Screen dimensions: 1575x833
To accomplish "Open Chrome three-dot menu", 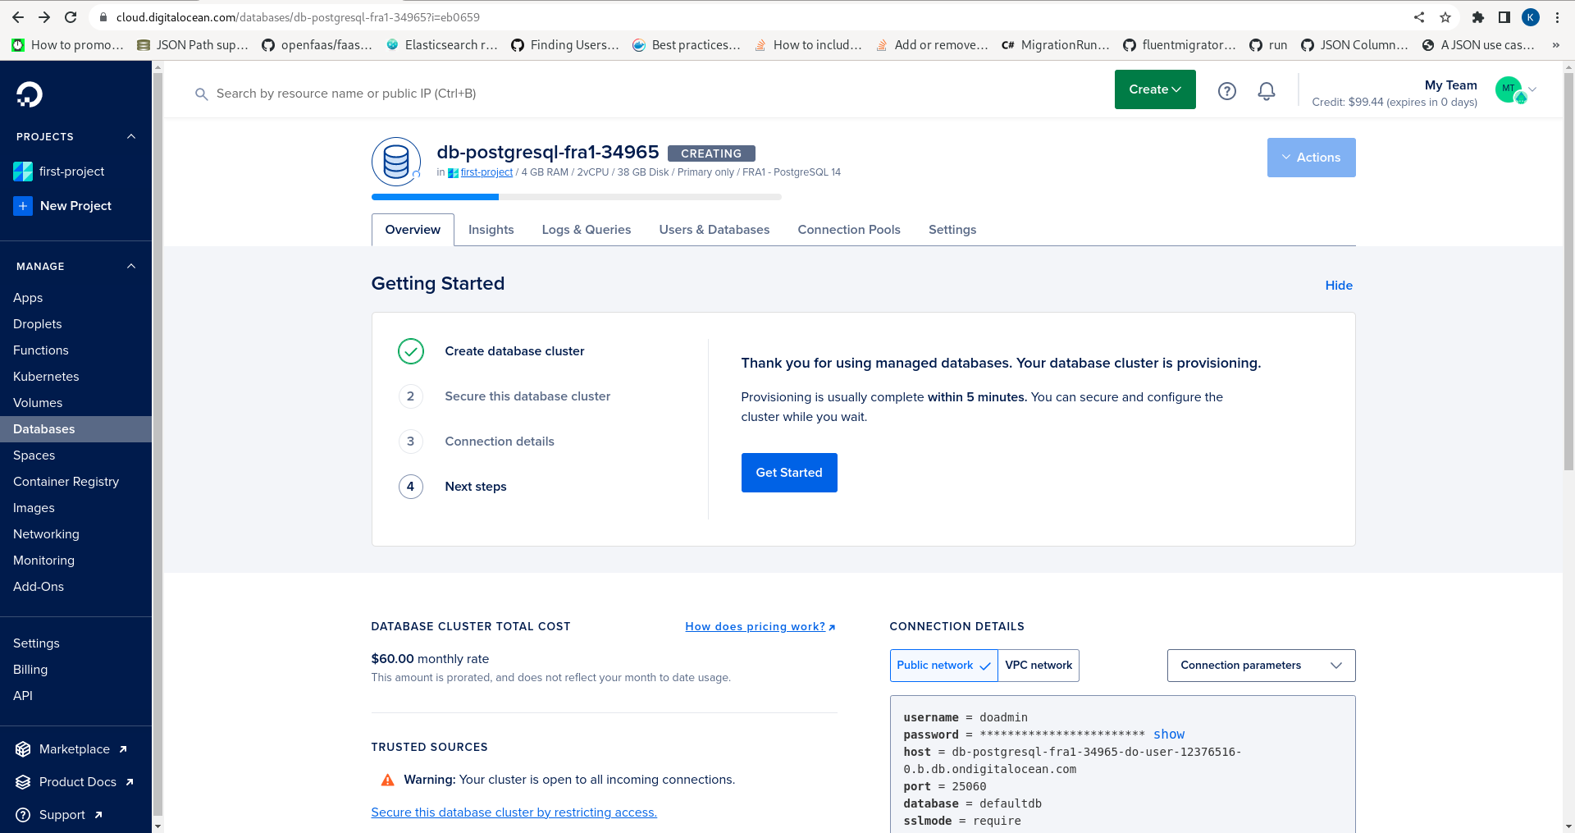I will (1557, 17).
